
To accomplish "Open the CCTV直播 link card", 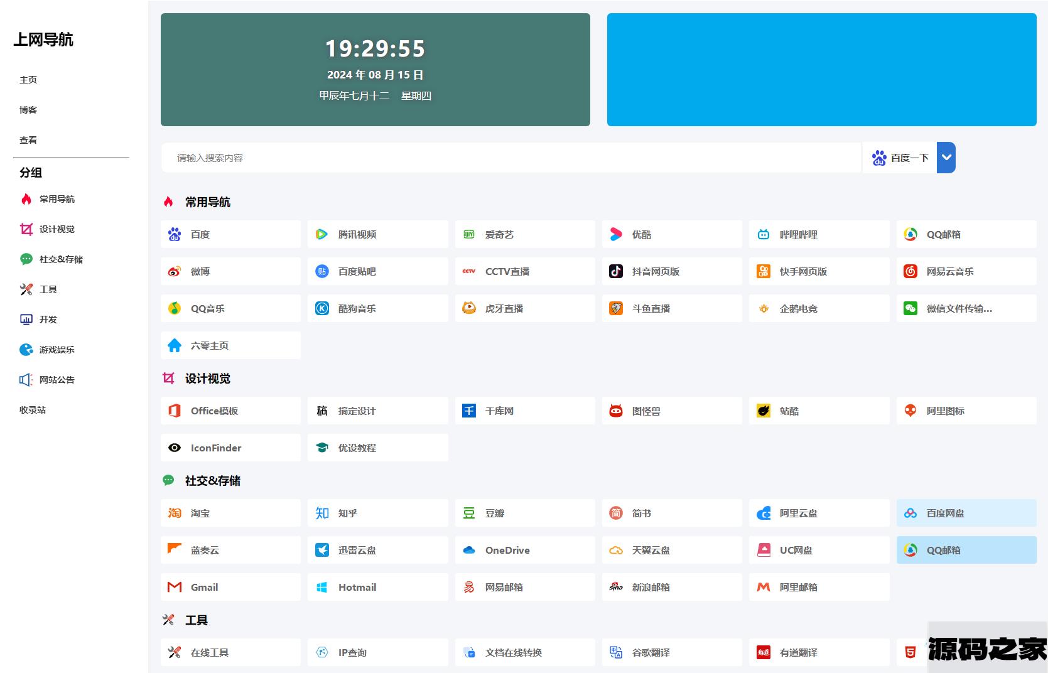I will coord(525,271).
